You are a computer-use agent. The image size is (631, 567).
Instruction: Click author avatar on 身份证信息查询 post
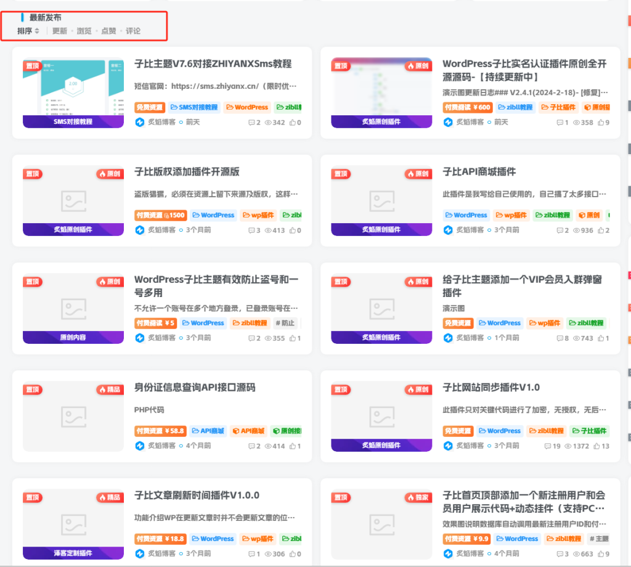140,446
